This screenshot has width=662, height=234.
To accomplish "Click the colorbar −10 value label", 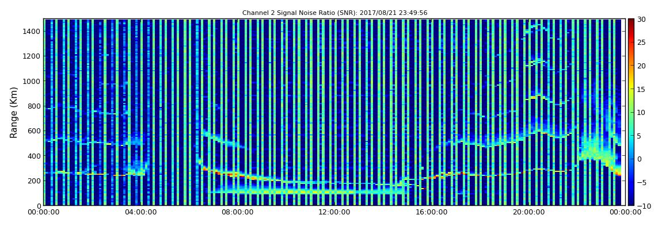I will pos(642,206).
